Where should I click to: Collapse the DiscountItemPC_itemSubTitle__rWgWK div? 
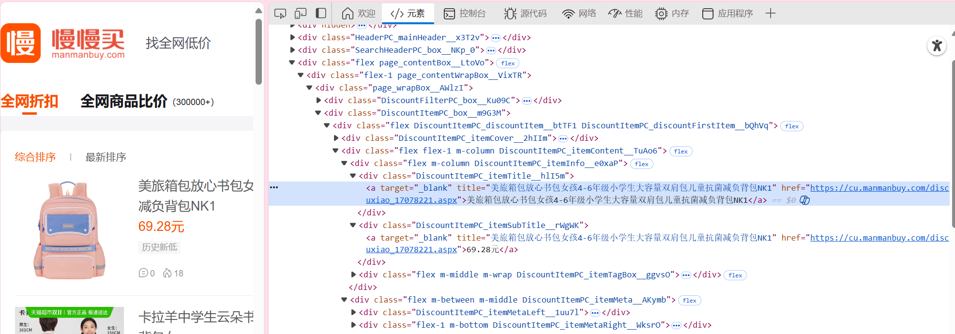pyautogui.click(x=353, y=225)
